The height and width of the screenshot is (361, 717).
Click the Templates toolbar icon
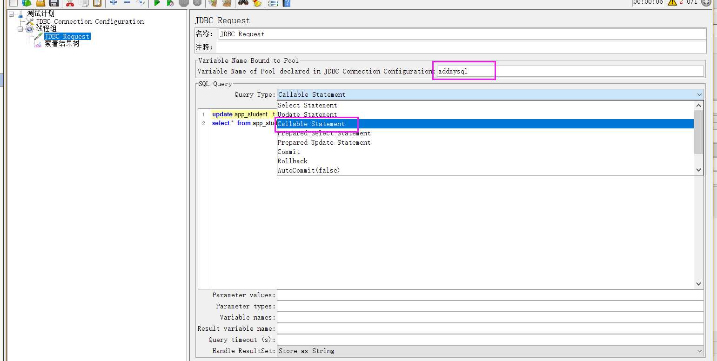[27, 3]
